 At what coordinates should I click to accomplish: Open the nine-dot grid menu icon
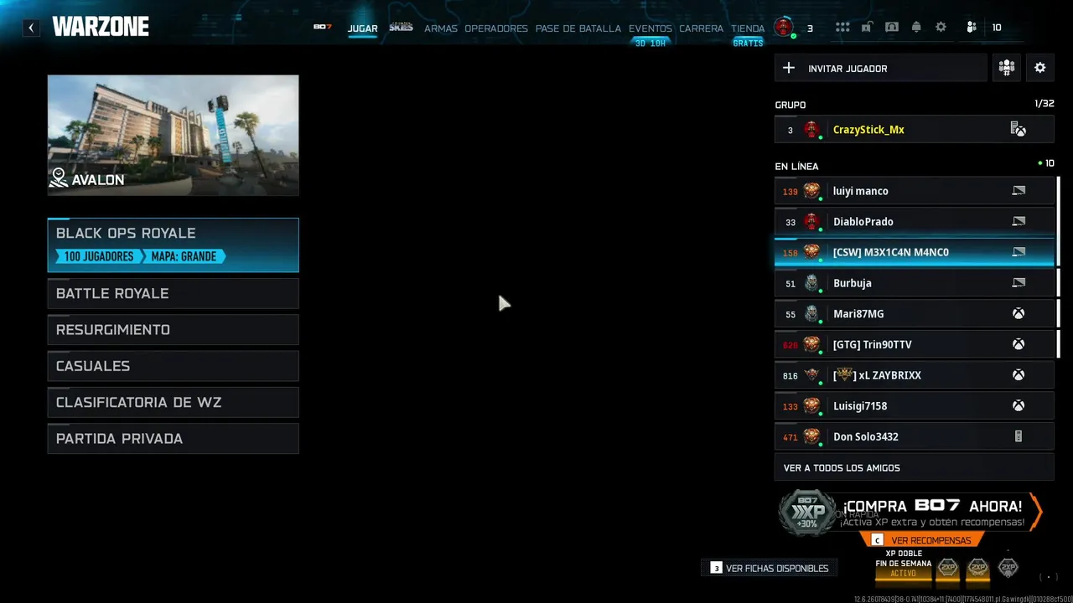(842, 28)
